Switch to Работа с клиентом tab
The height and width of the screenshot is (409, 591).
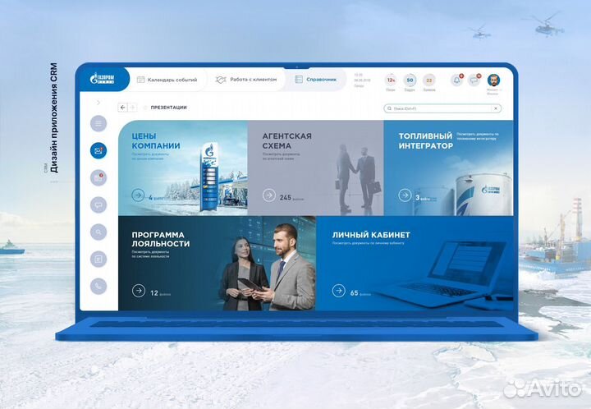tap(245, 80)
